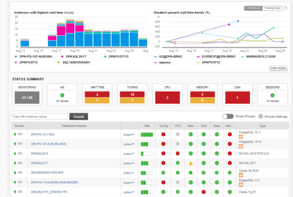This screenshot has height=197, width=293.
Task: Click the orange cloud icon under PostgreSQL 11.9
Action: coord(241,185)
